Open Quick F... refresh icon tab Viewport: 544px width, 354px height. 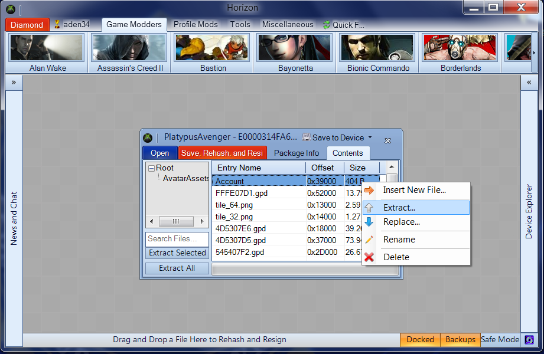coord(327,25)
